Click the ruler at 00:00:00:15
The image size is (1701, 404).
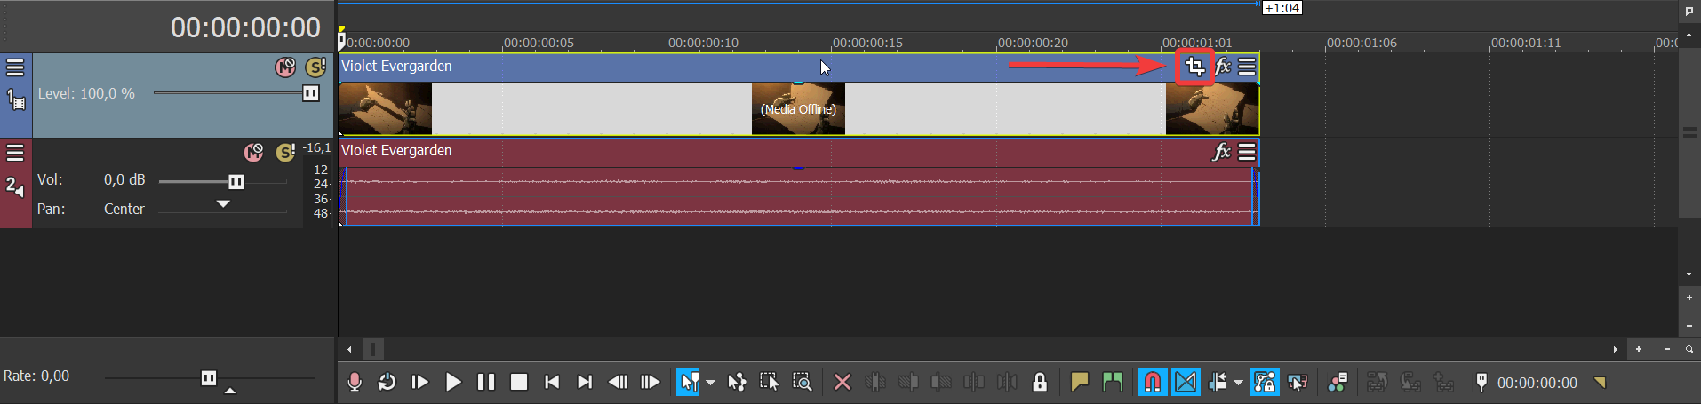pyautogui.click(x=867, y=43)
